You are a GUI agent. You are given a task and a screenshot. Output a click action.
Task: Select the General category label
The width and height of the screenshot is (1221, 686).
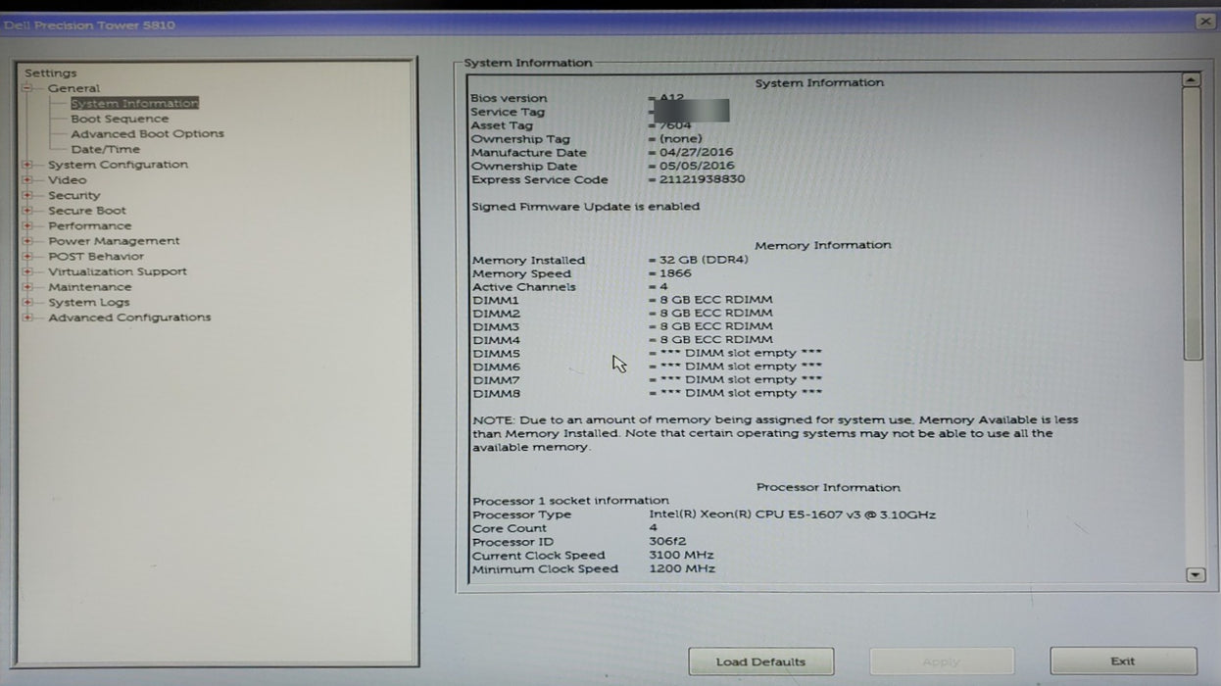point(73,88)
